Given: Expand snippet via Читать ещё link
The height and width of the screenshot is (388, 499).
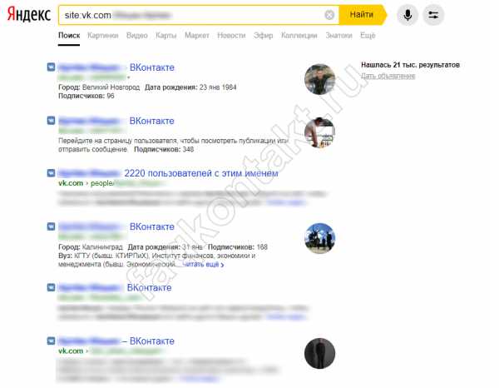Looking at the screenshot, I should pos(204,265).
